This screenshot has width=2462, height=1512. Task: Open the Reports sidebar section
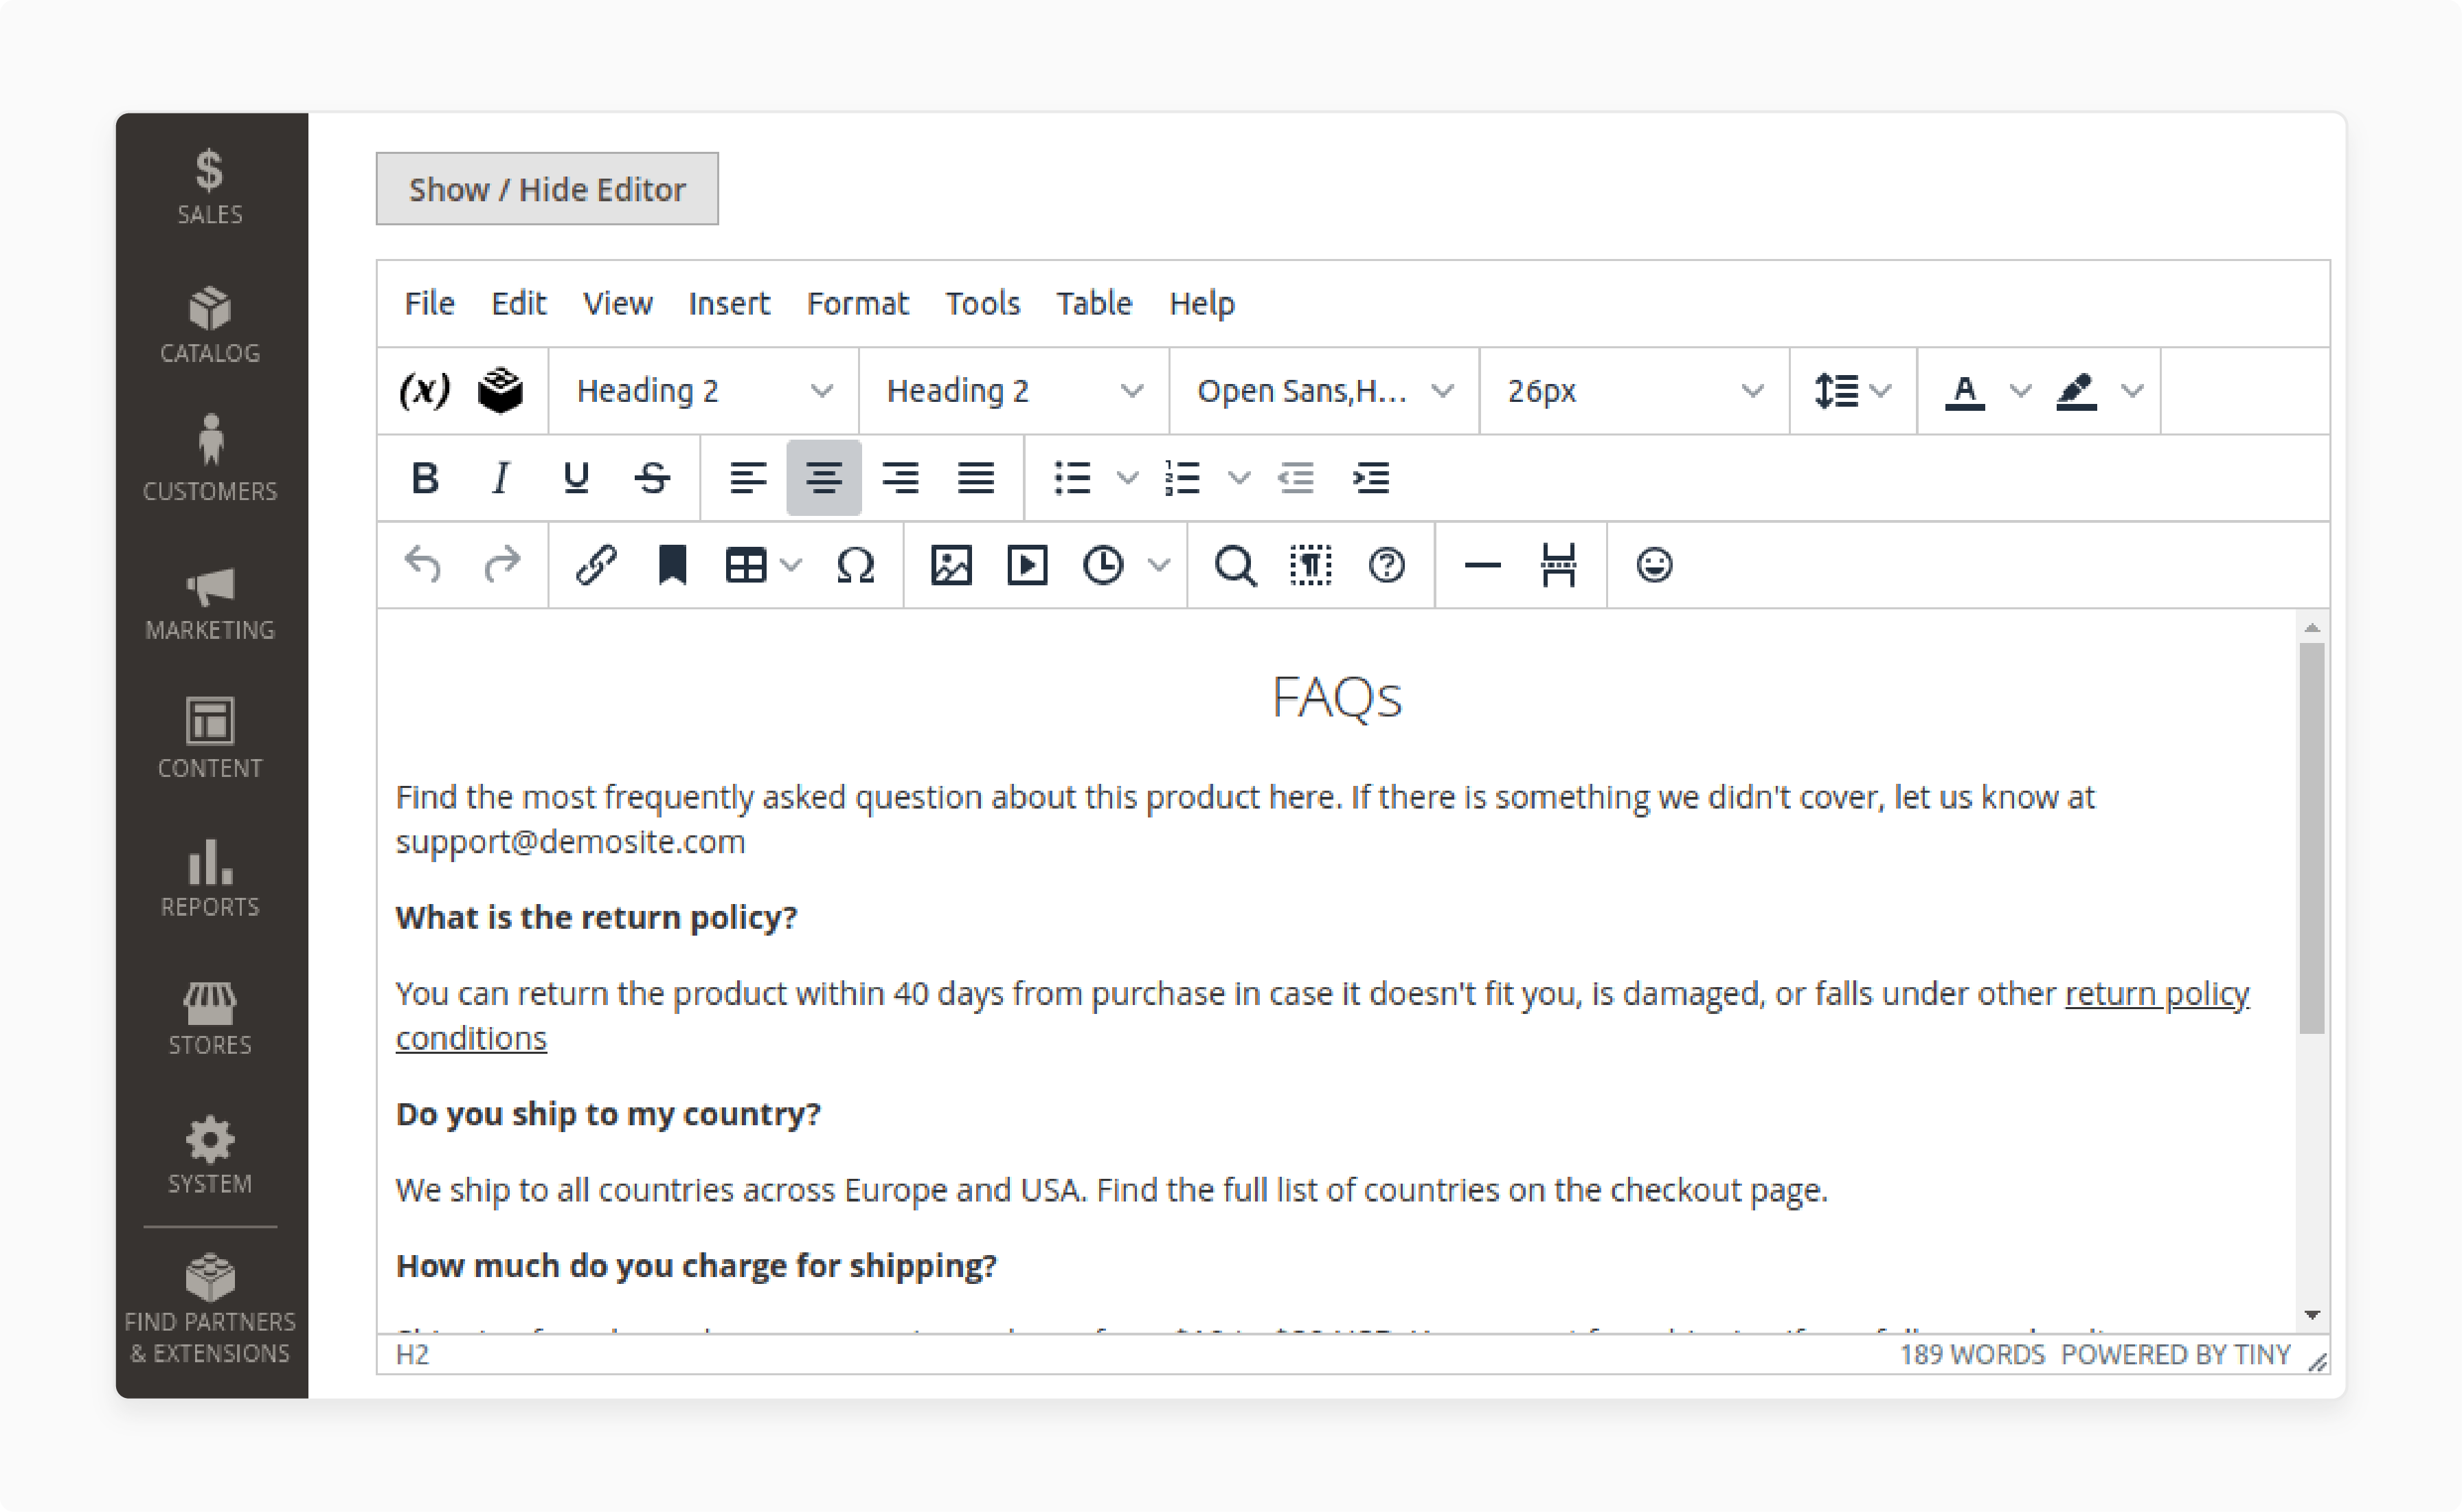point(210,878)
